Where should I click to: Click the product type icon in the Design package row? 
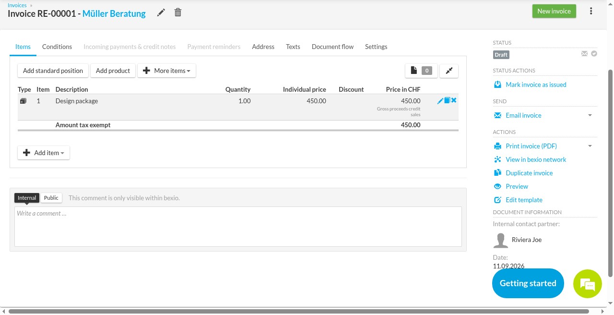click(x=23, y=101)
